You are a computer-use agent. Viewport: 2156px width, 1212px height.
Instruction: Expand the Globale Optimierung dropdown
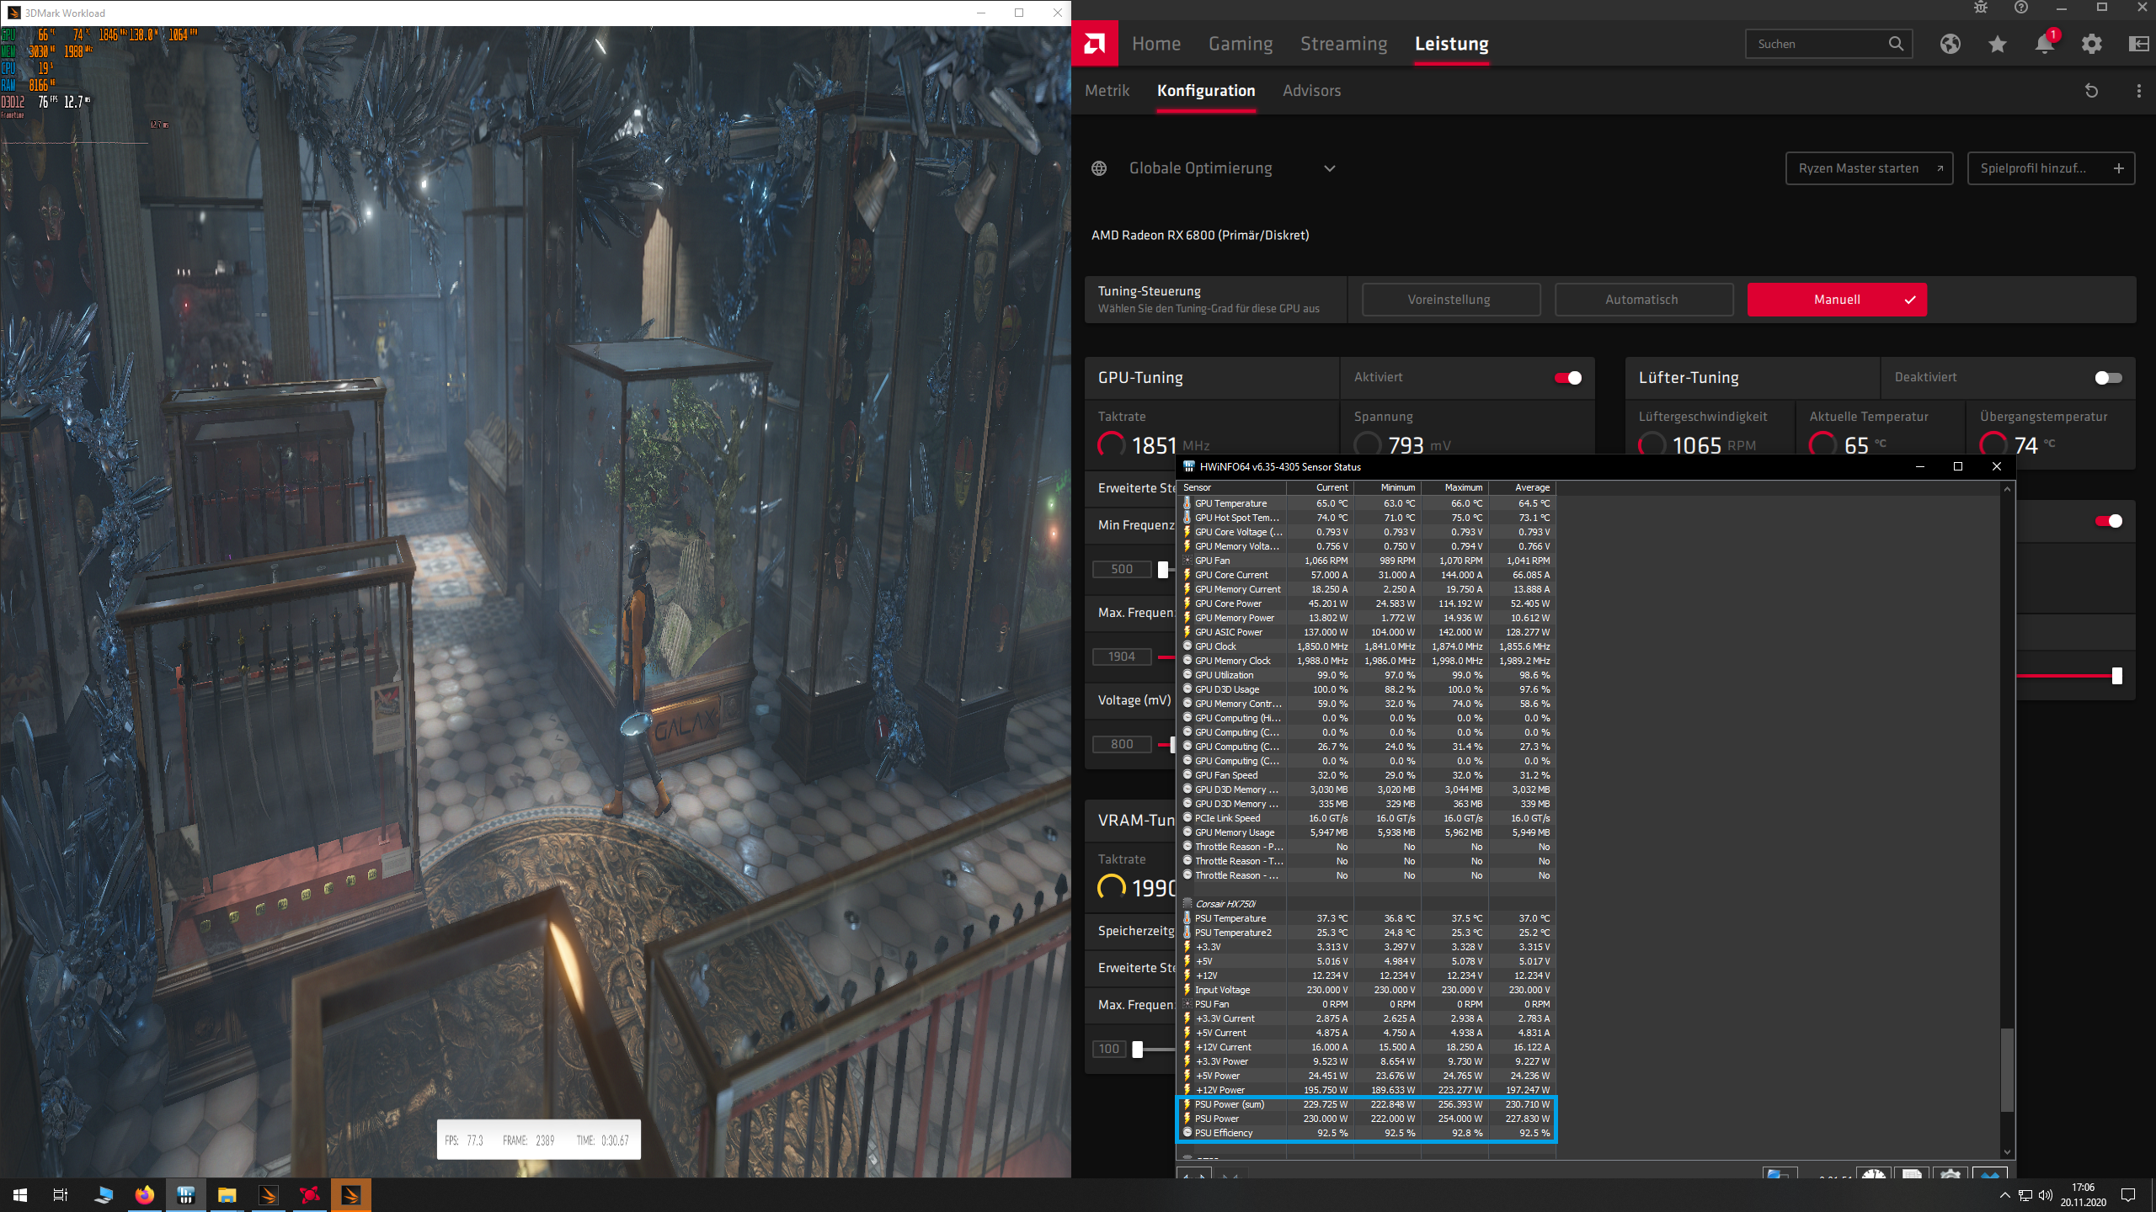[1330, 168]
